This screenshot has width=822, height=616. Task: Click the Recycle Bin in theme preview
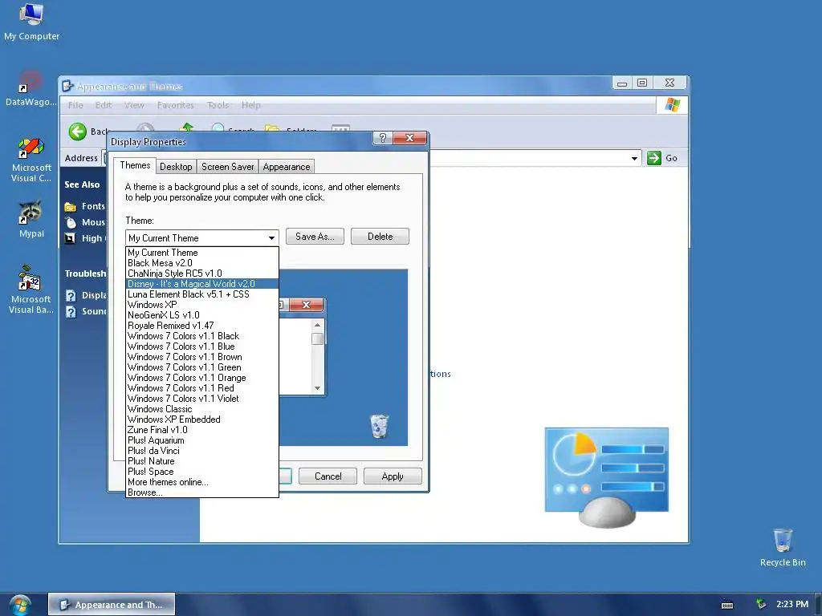click(379, 425)
